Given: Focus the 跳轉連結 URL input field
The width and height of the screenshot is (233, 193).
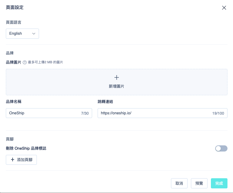Looking at the screenshot, I should [x=162, y=113].
